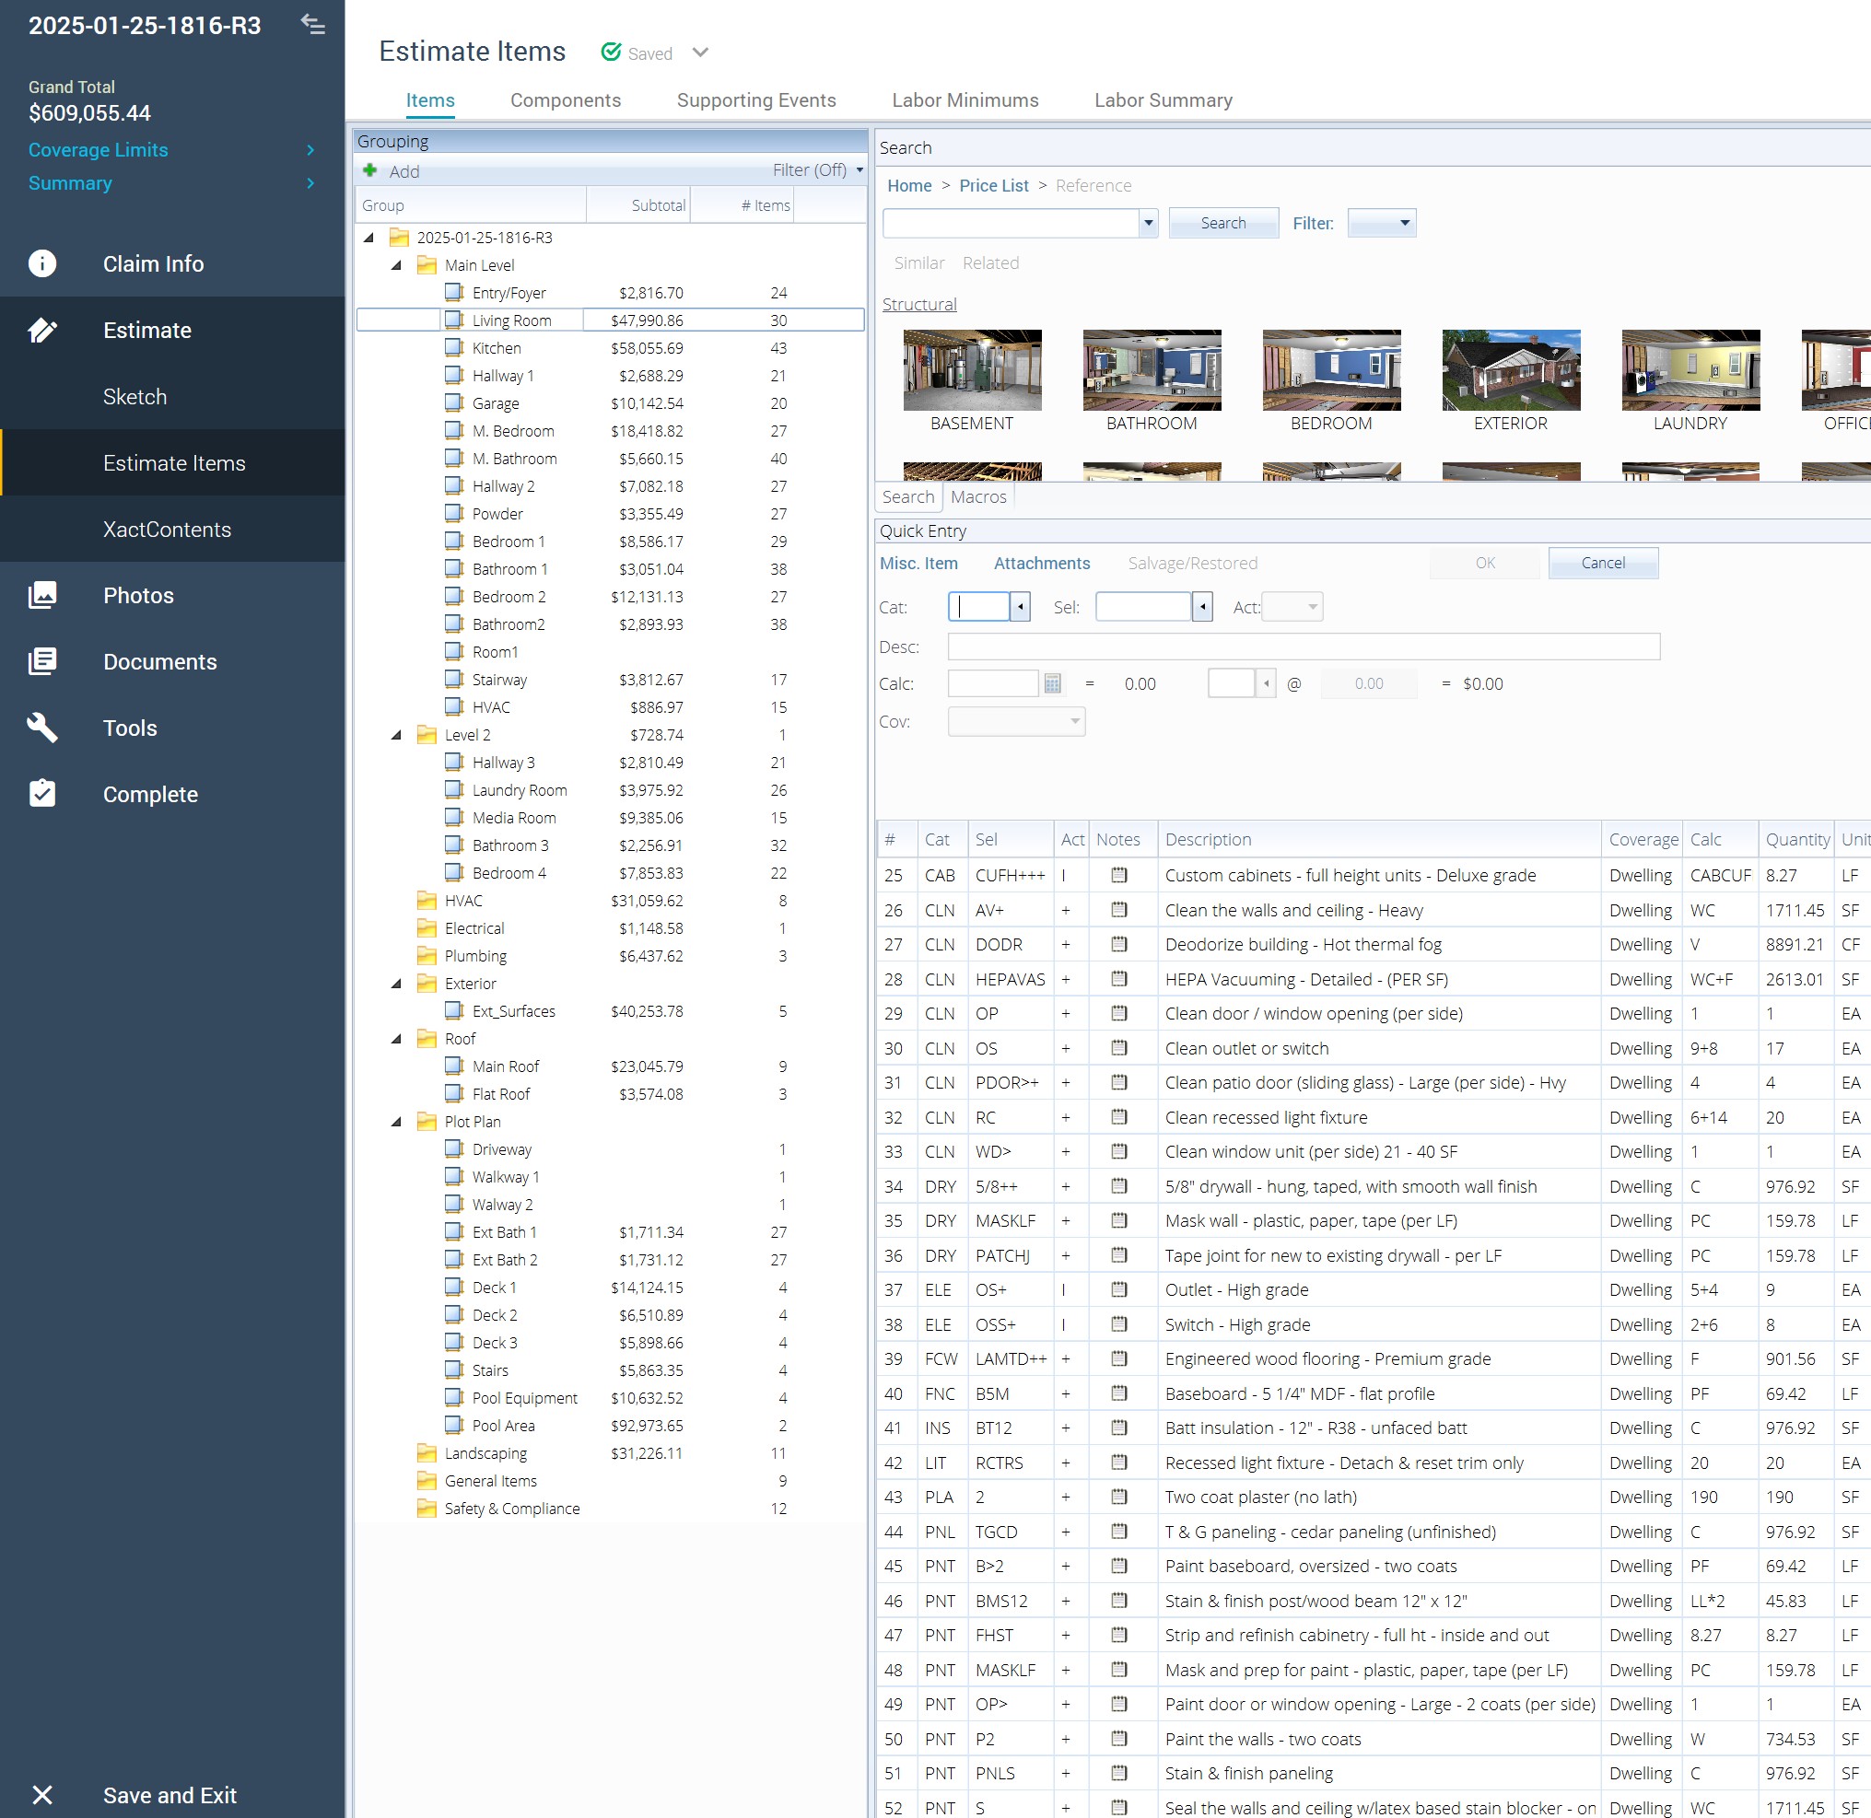1871x1818 pixels.
Task: Open notes icon for row 25
Action: (x=1119, y=875)
